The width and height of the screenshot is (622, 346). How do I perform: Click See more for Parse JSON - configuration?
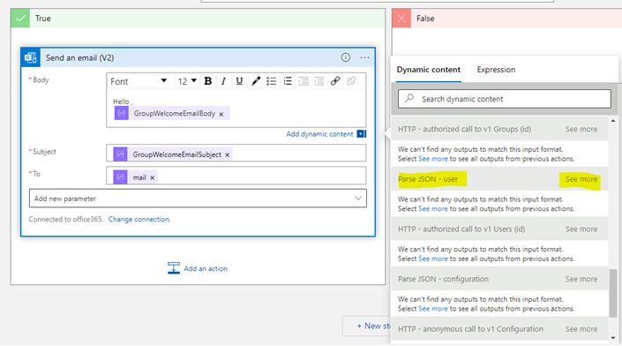point(581,279)
